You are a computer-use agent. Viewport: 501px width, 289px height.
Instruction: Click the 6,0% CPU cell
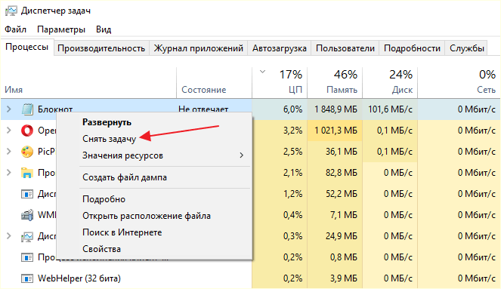point(280,109)
